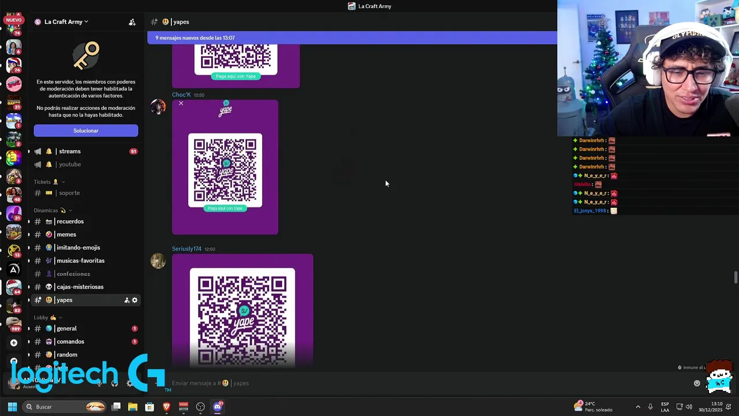Open the server icon with the 83 badge
Viewport: 739px width, 416px height.
(14, 306)
